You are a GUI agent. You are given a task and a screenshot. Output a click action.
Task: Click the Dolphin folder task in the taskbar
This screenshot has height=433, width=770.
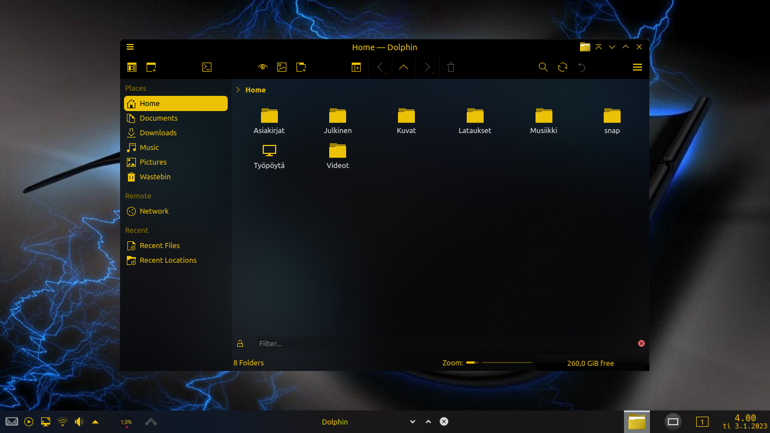(637, 422)
